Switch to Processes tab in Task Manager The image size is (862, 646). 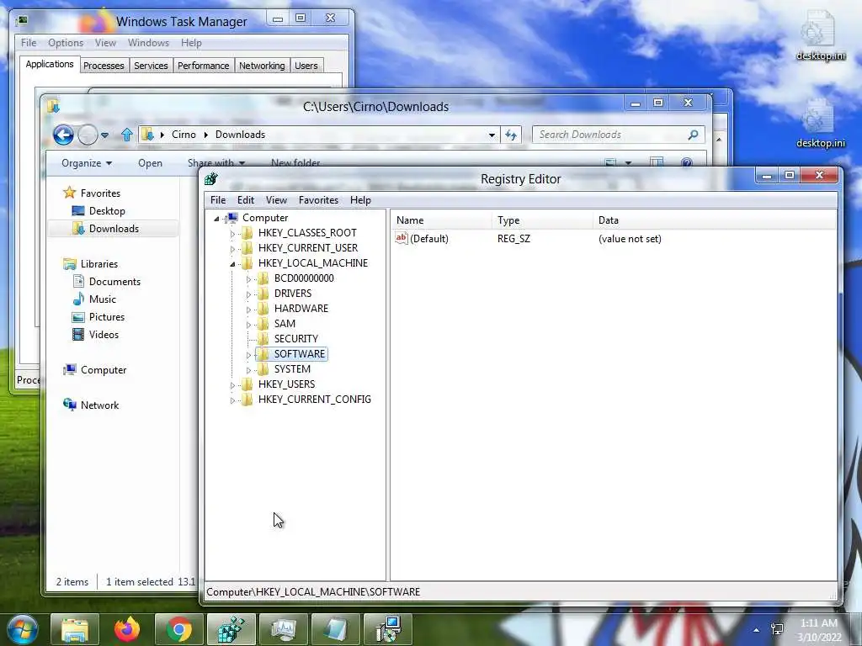click(x=104, y=66)
